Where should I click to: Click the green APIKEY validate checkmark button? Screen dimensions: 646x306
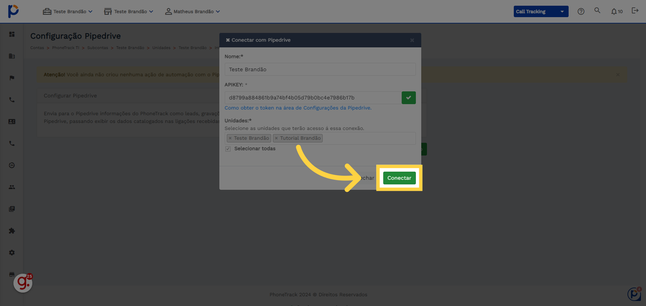click(x=408, y=98)
